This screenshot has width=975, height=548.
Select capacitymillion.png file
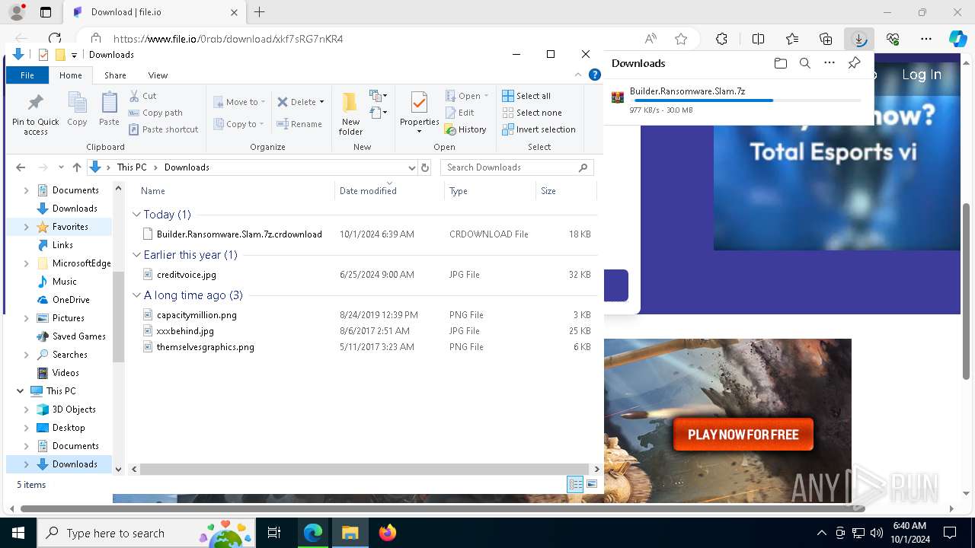click(x=197, y=315)
